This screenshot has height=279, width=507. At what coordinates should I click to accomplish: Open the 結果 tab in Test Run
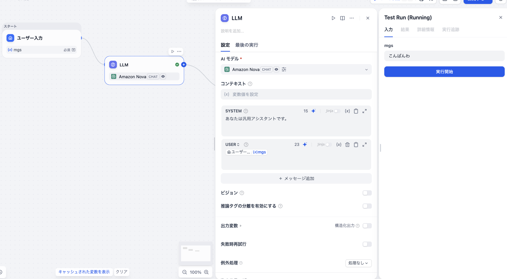tap(405, 30)
